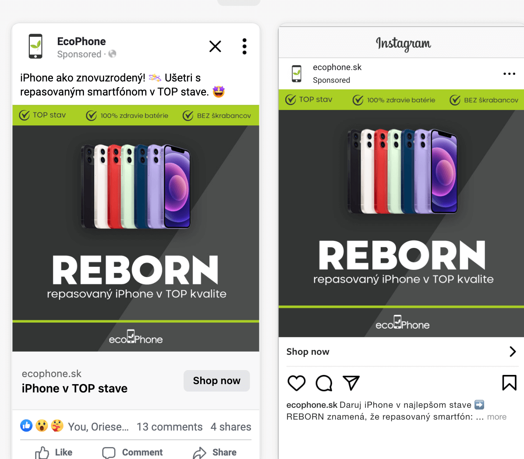Close the EcoPhone Facebook ad
The image size is (524, 459).
(215, 46)
